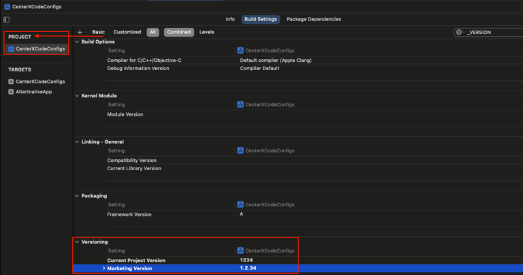The image size is (523, 275).
Task: Open the Debug Information Version Compiler Default value
Action: point(259,68)
